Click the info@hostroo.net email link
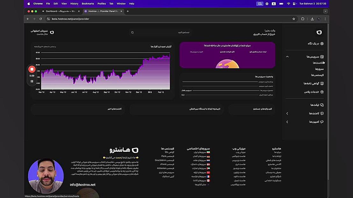 tap(83, 185)
